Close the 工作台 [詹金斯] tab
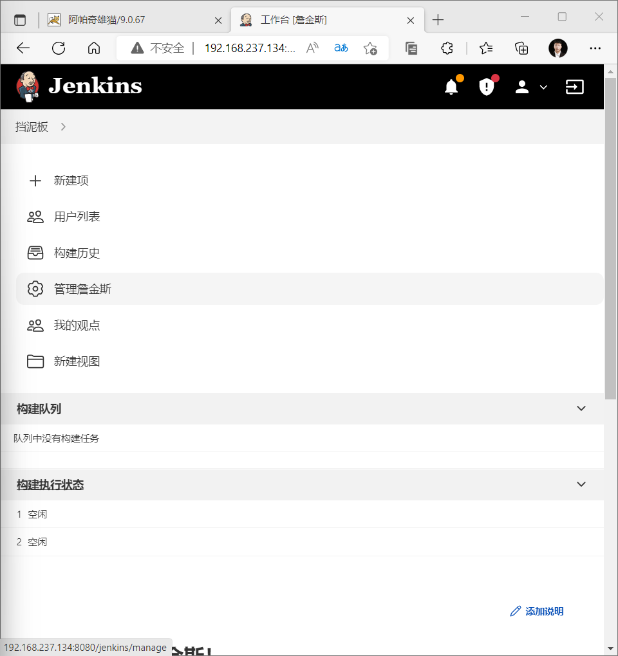Viewport: 618px width, 656px height. coord(410,21)
